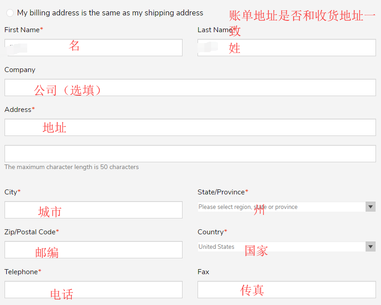Click the Country label

[x=213, y=232]
